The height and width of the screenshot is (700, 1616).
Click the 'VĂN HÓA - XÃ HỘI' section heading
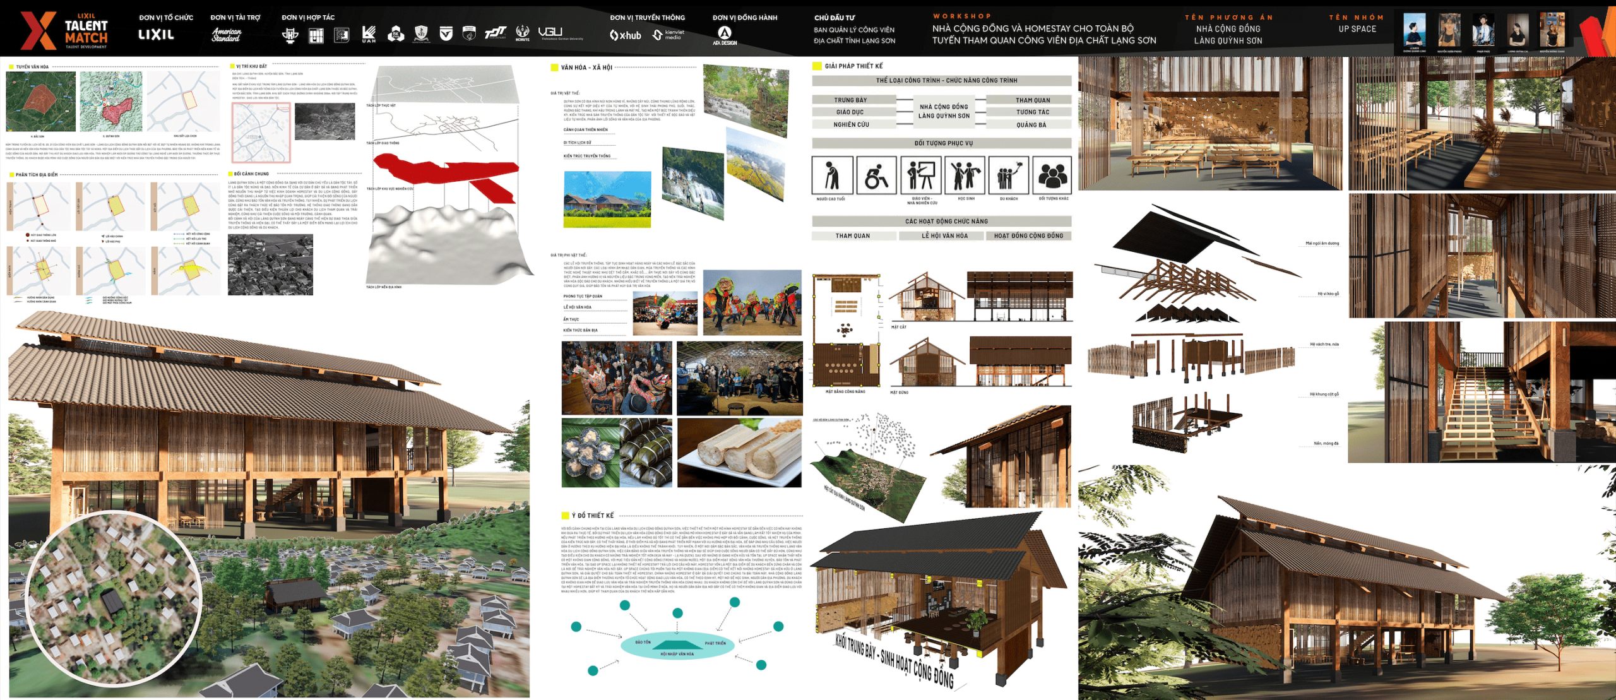(x=586, y=68)
